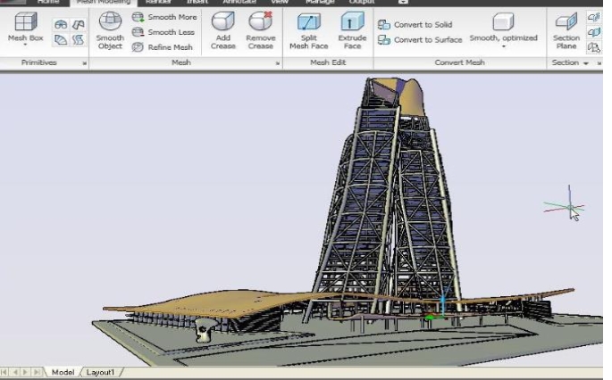Switch to the Insert ribbon tab

coord(197,2)
